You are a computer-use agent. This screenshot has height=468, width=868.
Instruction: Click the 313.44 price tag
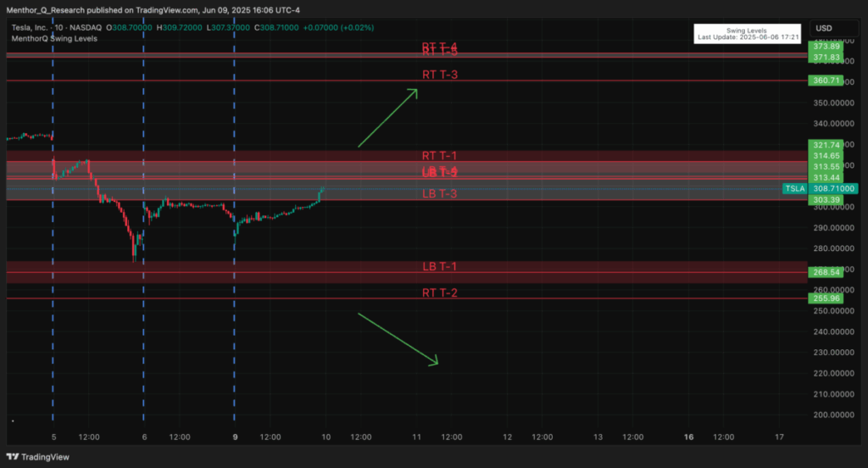826,178
